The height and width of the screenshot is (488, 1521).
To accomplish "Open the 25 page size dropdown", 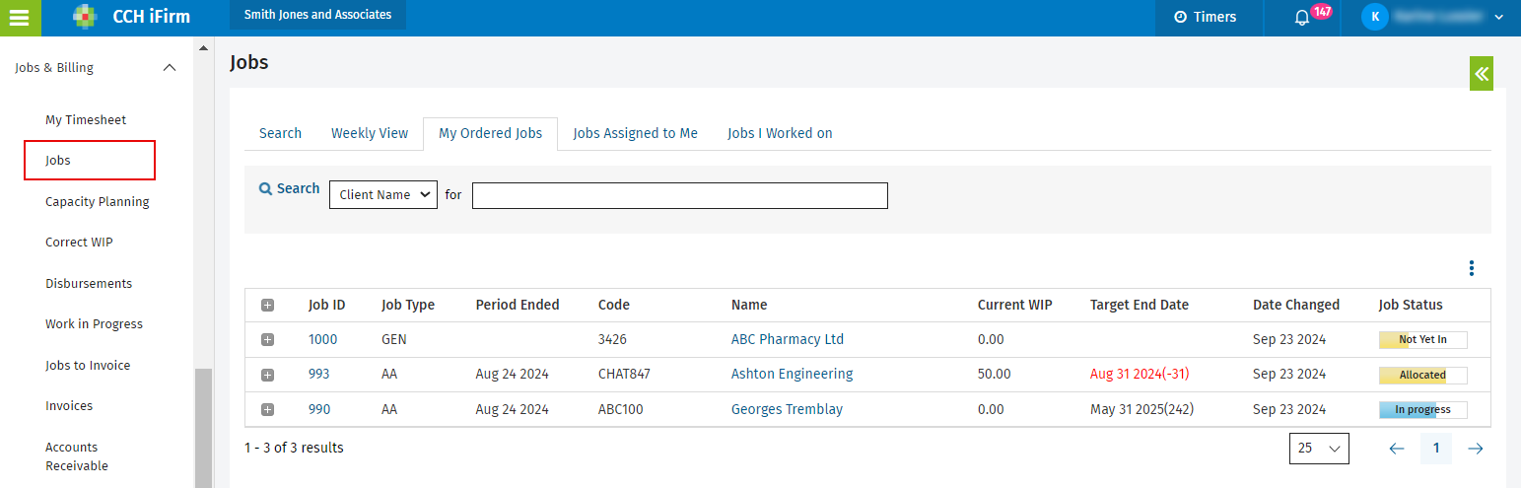I will pyautogui.click(x=1319, y=448).
